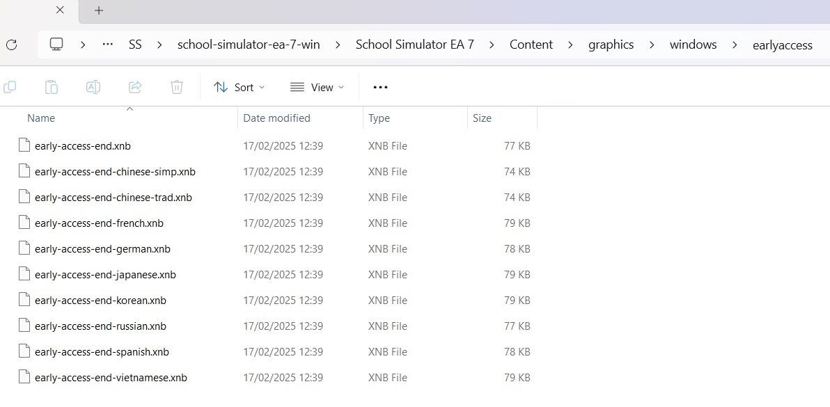Image resolution: width=830 pixels, height=407 pixels.
Task: Open the Sort dropdown
Action: click(x=240, y=87)
